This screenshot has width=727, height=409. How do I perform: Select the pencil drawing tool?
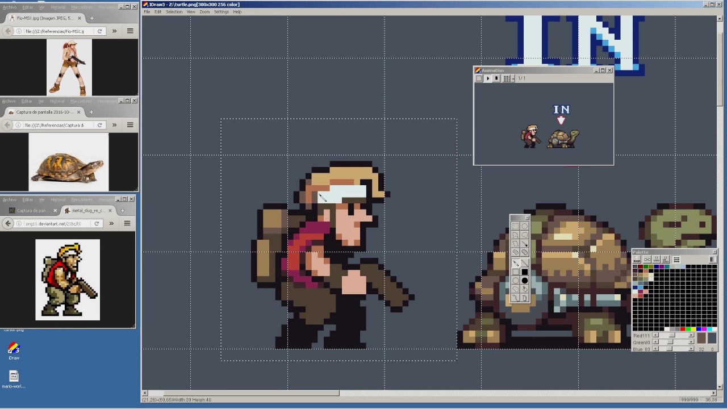[x=516, y=263]
